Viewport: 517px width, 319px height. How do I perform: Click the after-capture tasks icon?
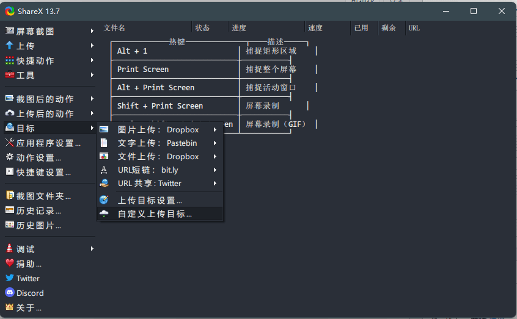coord(10,98)
